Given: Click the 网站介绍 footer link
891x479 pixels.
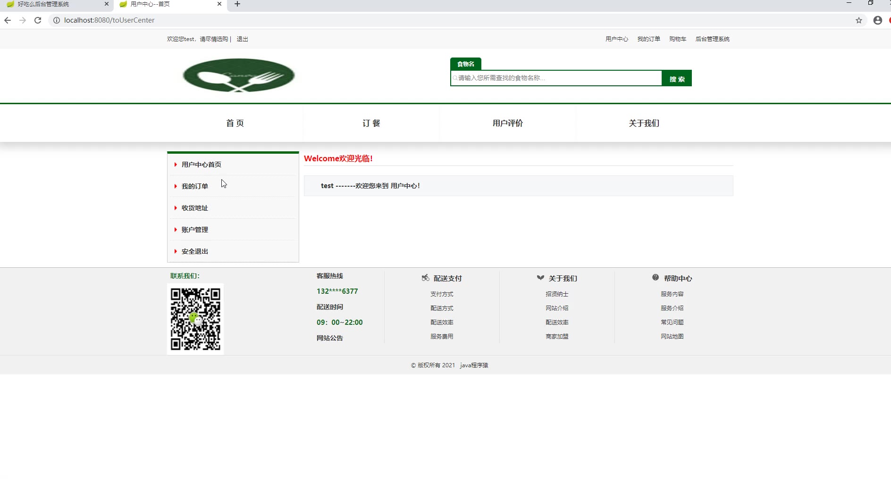Looking at the screenshot, I should click(557, 308).
